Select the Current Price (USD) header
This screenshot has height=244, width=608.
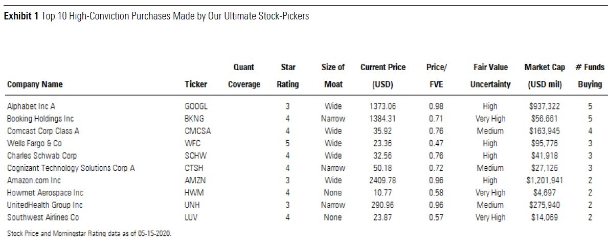point(383,76)
